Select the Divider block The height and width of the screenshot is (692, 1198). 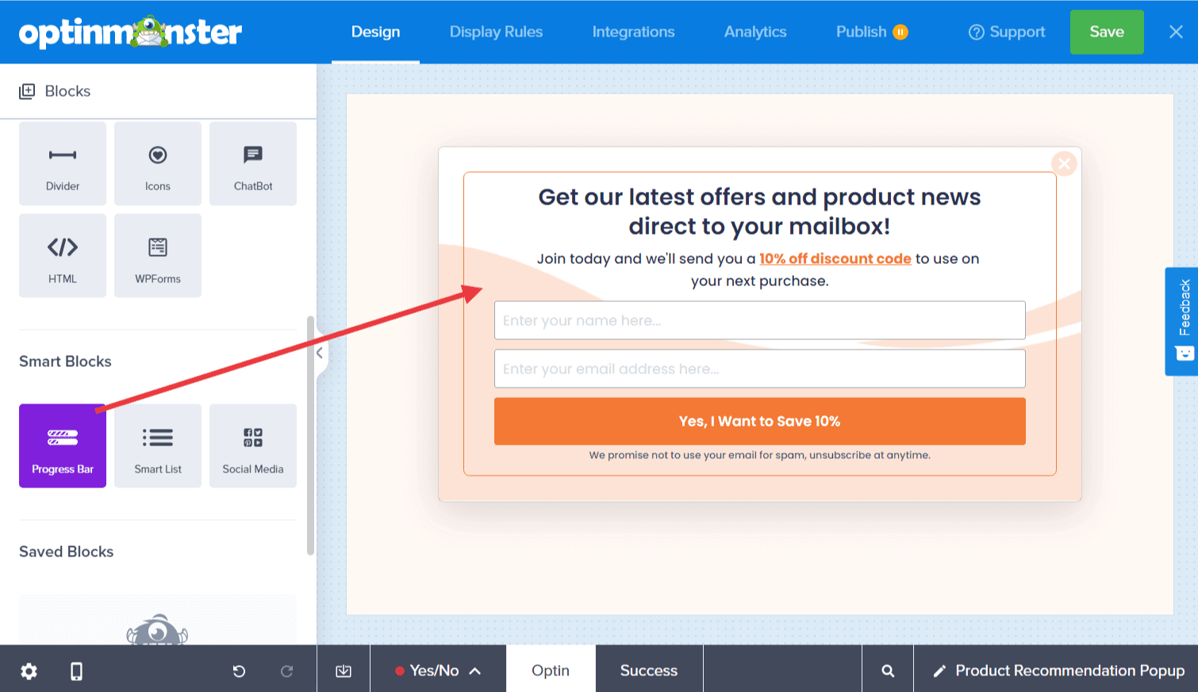[62, 163]
